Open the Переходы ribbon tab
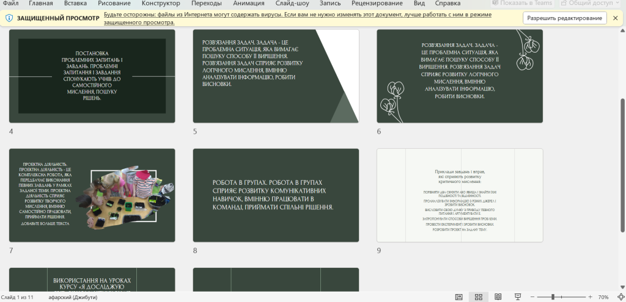626x302 pixels. tap(207, 3)
